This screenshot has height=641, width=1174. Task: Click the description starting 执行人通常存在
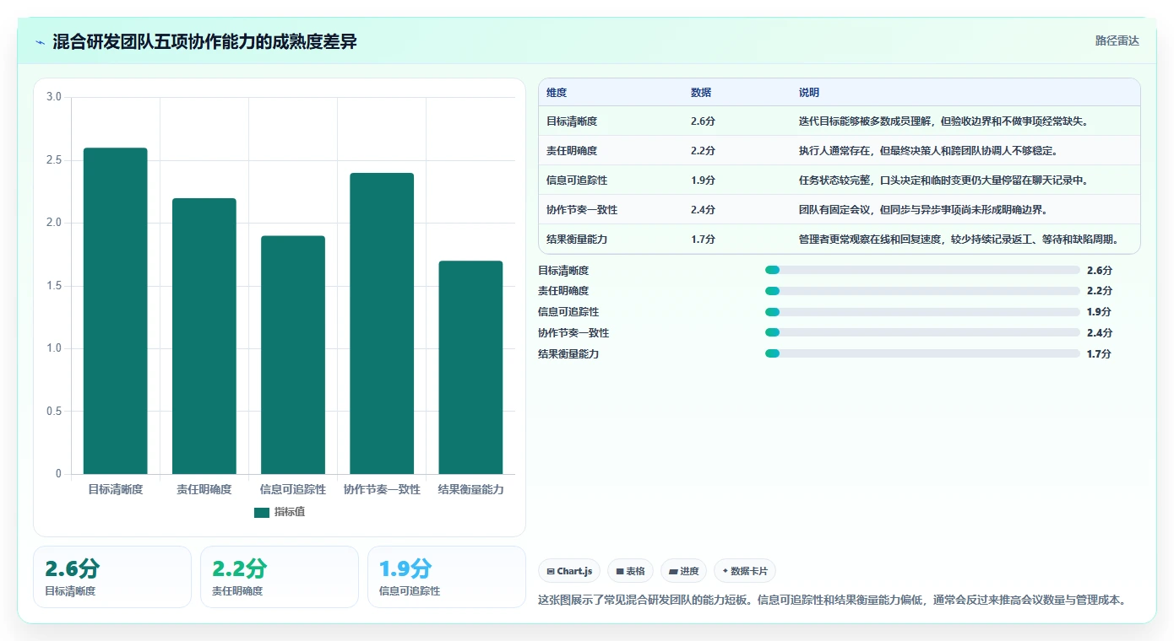[928, 151]
